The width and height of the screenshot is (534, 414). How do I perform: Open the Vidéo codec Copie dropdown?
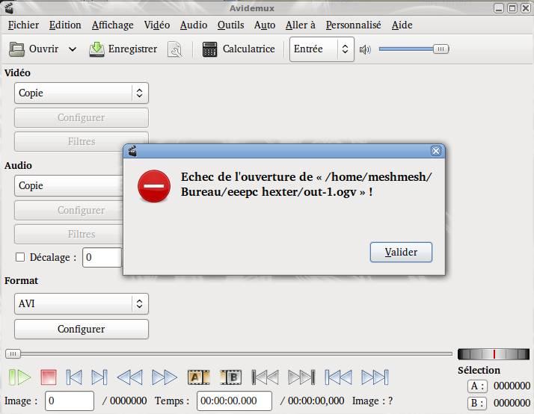pyautogui.click(x=82, y=93)
